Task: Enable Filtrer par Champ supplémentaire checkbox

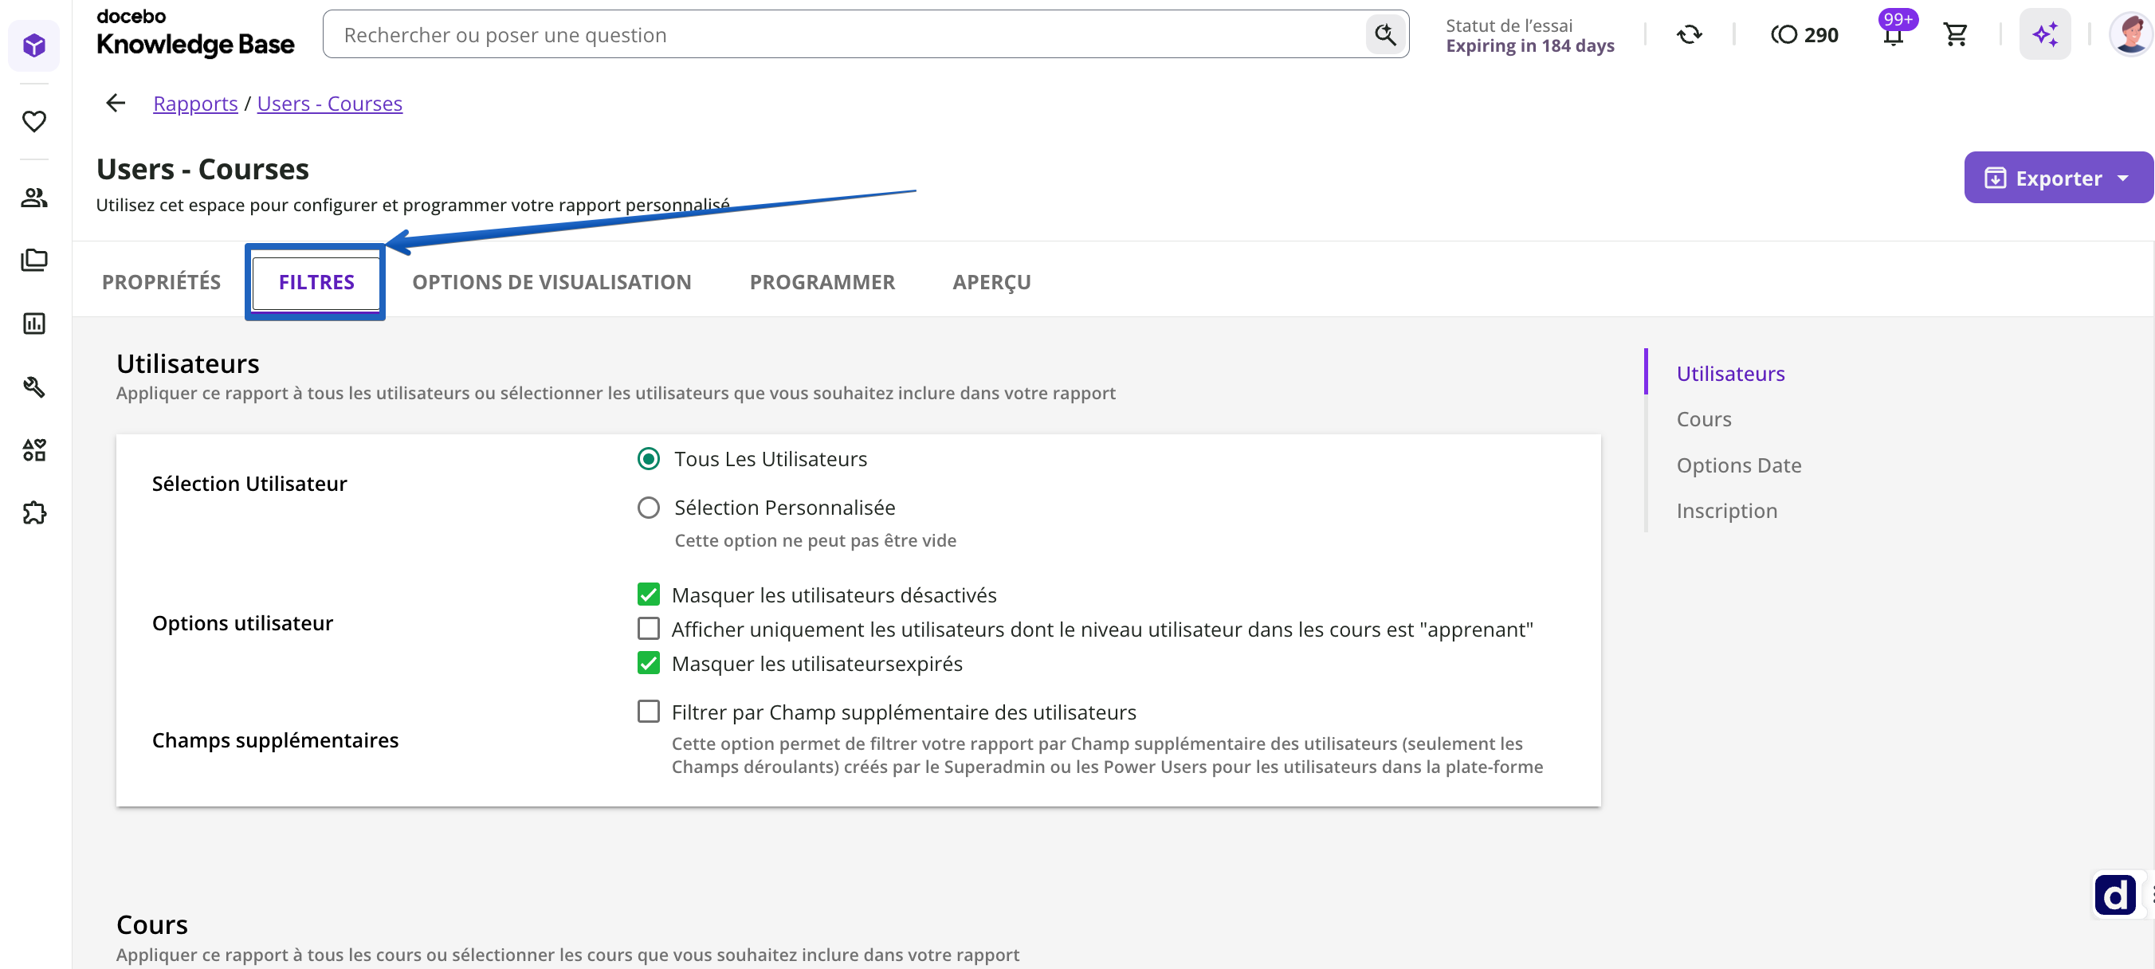Action: pos(649,712)
